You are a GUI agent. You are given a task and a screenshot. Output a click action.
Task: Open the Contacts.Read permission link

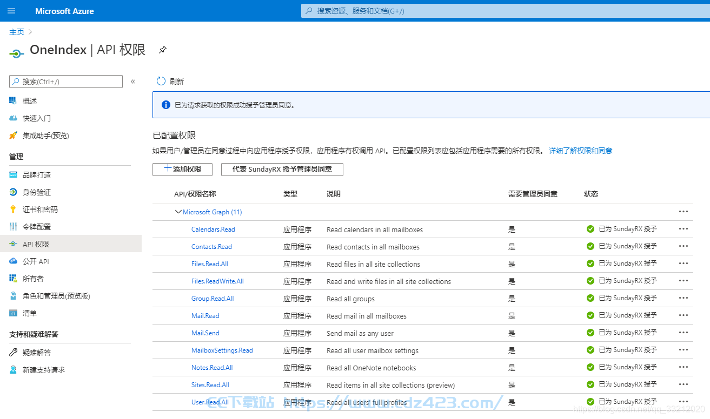[211, 247]
